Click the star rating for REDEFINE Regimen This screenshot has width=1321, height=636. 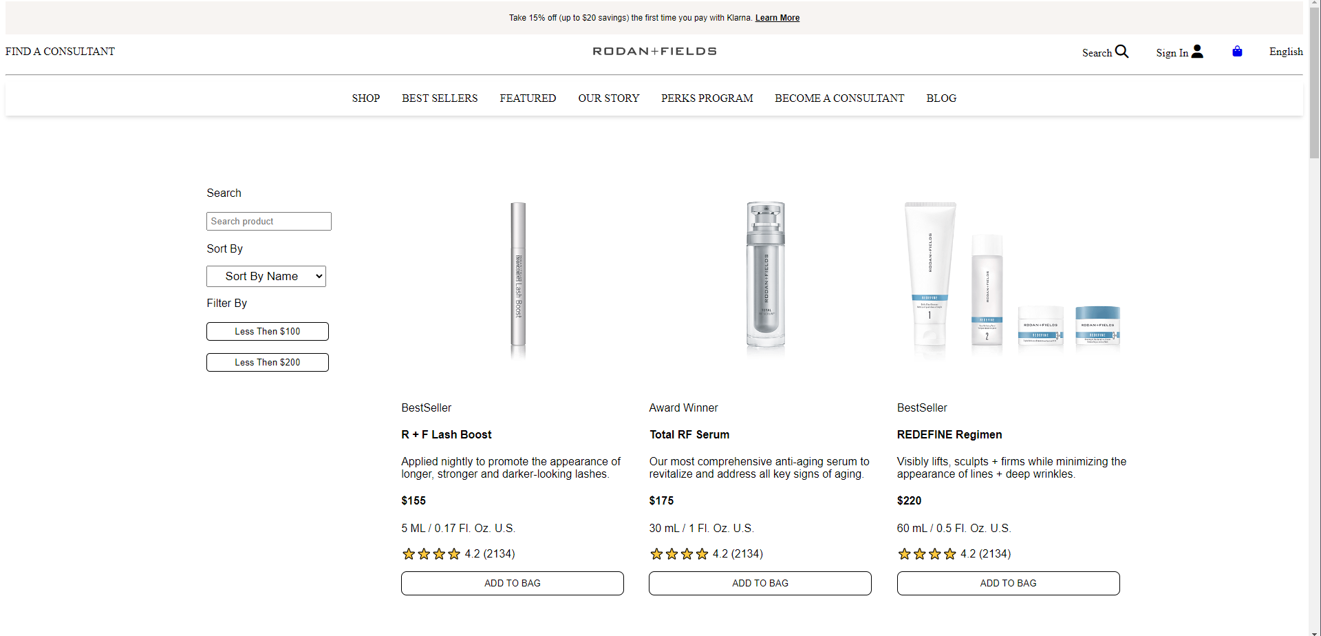tap(927, 553)
